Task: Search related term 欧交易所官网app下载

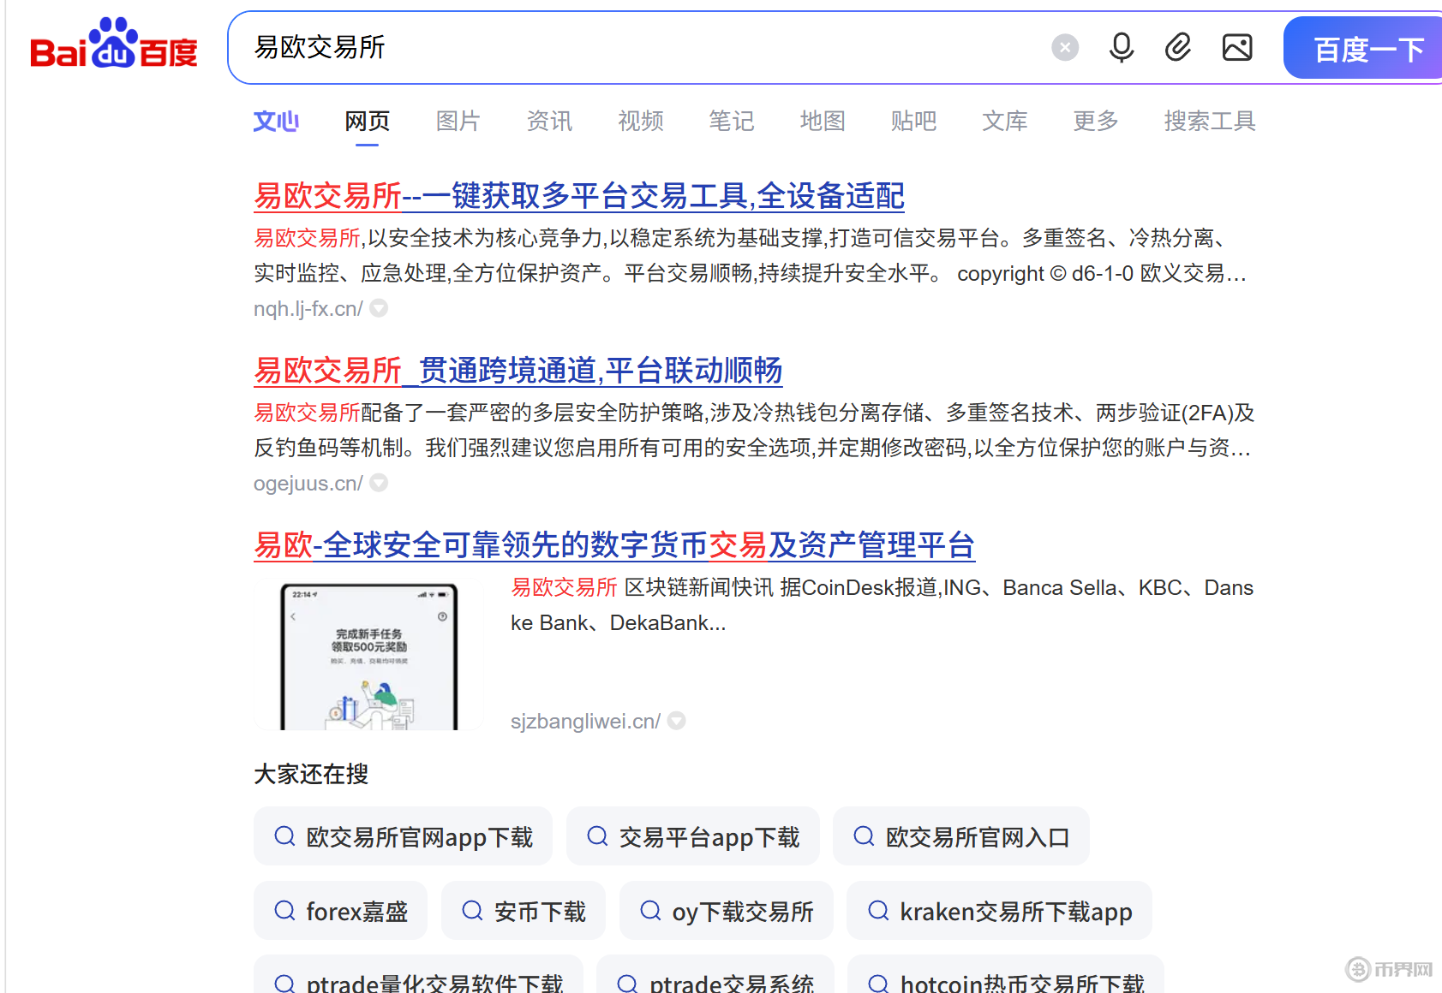Action: 403,836
